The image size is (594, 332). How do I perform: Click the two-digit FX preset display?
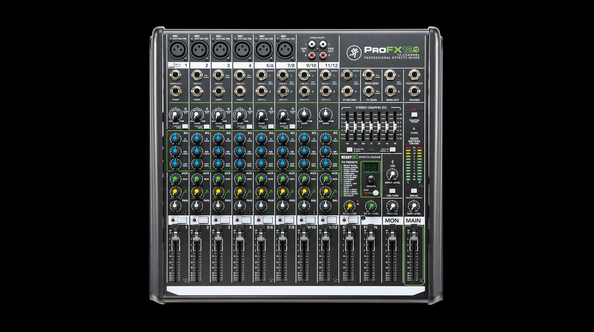pyautogui.click(x=371, y=168)
